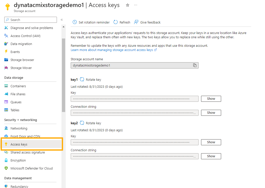This screenshot has width=265, height=188.
Task: Open Data migration page
Action: click(x=21, y=44)
